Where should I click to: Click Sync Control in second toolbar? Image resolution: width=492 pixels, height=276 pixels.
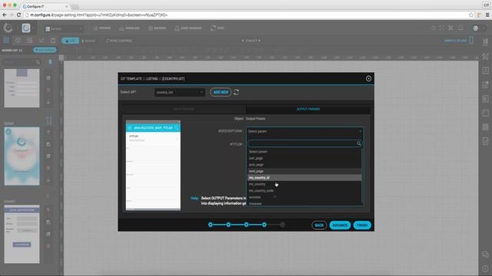[119, 41]
